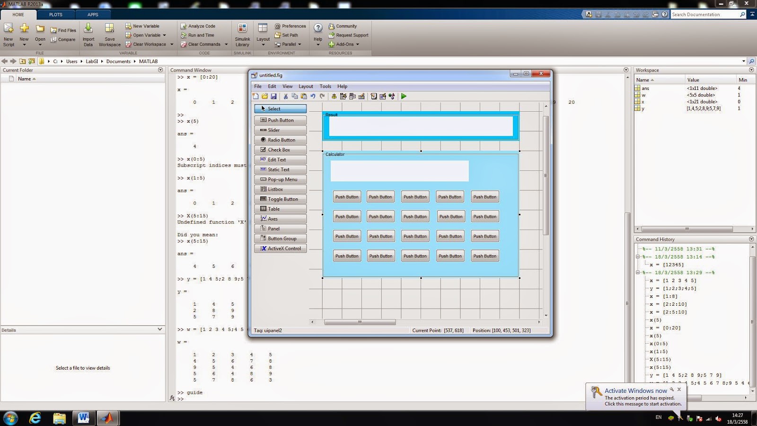Viewport: 757px width, 426px height.
Task: Expand the Details panel chevron
Action: (x=159, y=329)
